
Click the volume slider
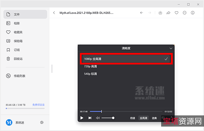pos(108,118)
